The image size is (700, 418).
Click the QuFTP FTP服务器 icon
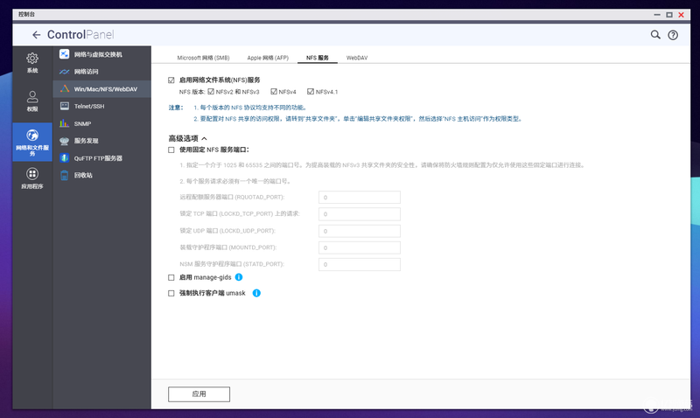[x=64, y=158]
